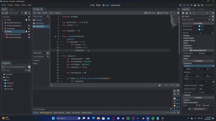Screen dimensions: 216x121
Task: Hide the Camera3D node
Action: click(29, 29)
